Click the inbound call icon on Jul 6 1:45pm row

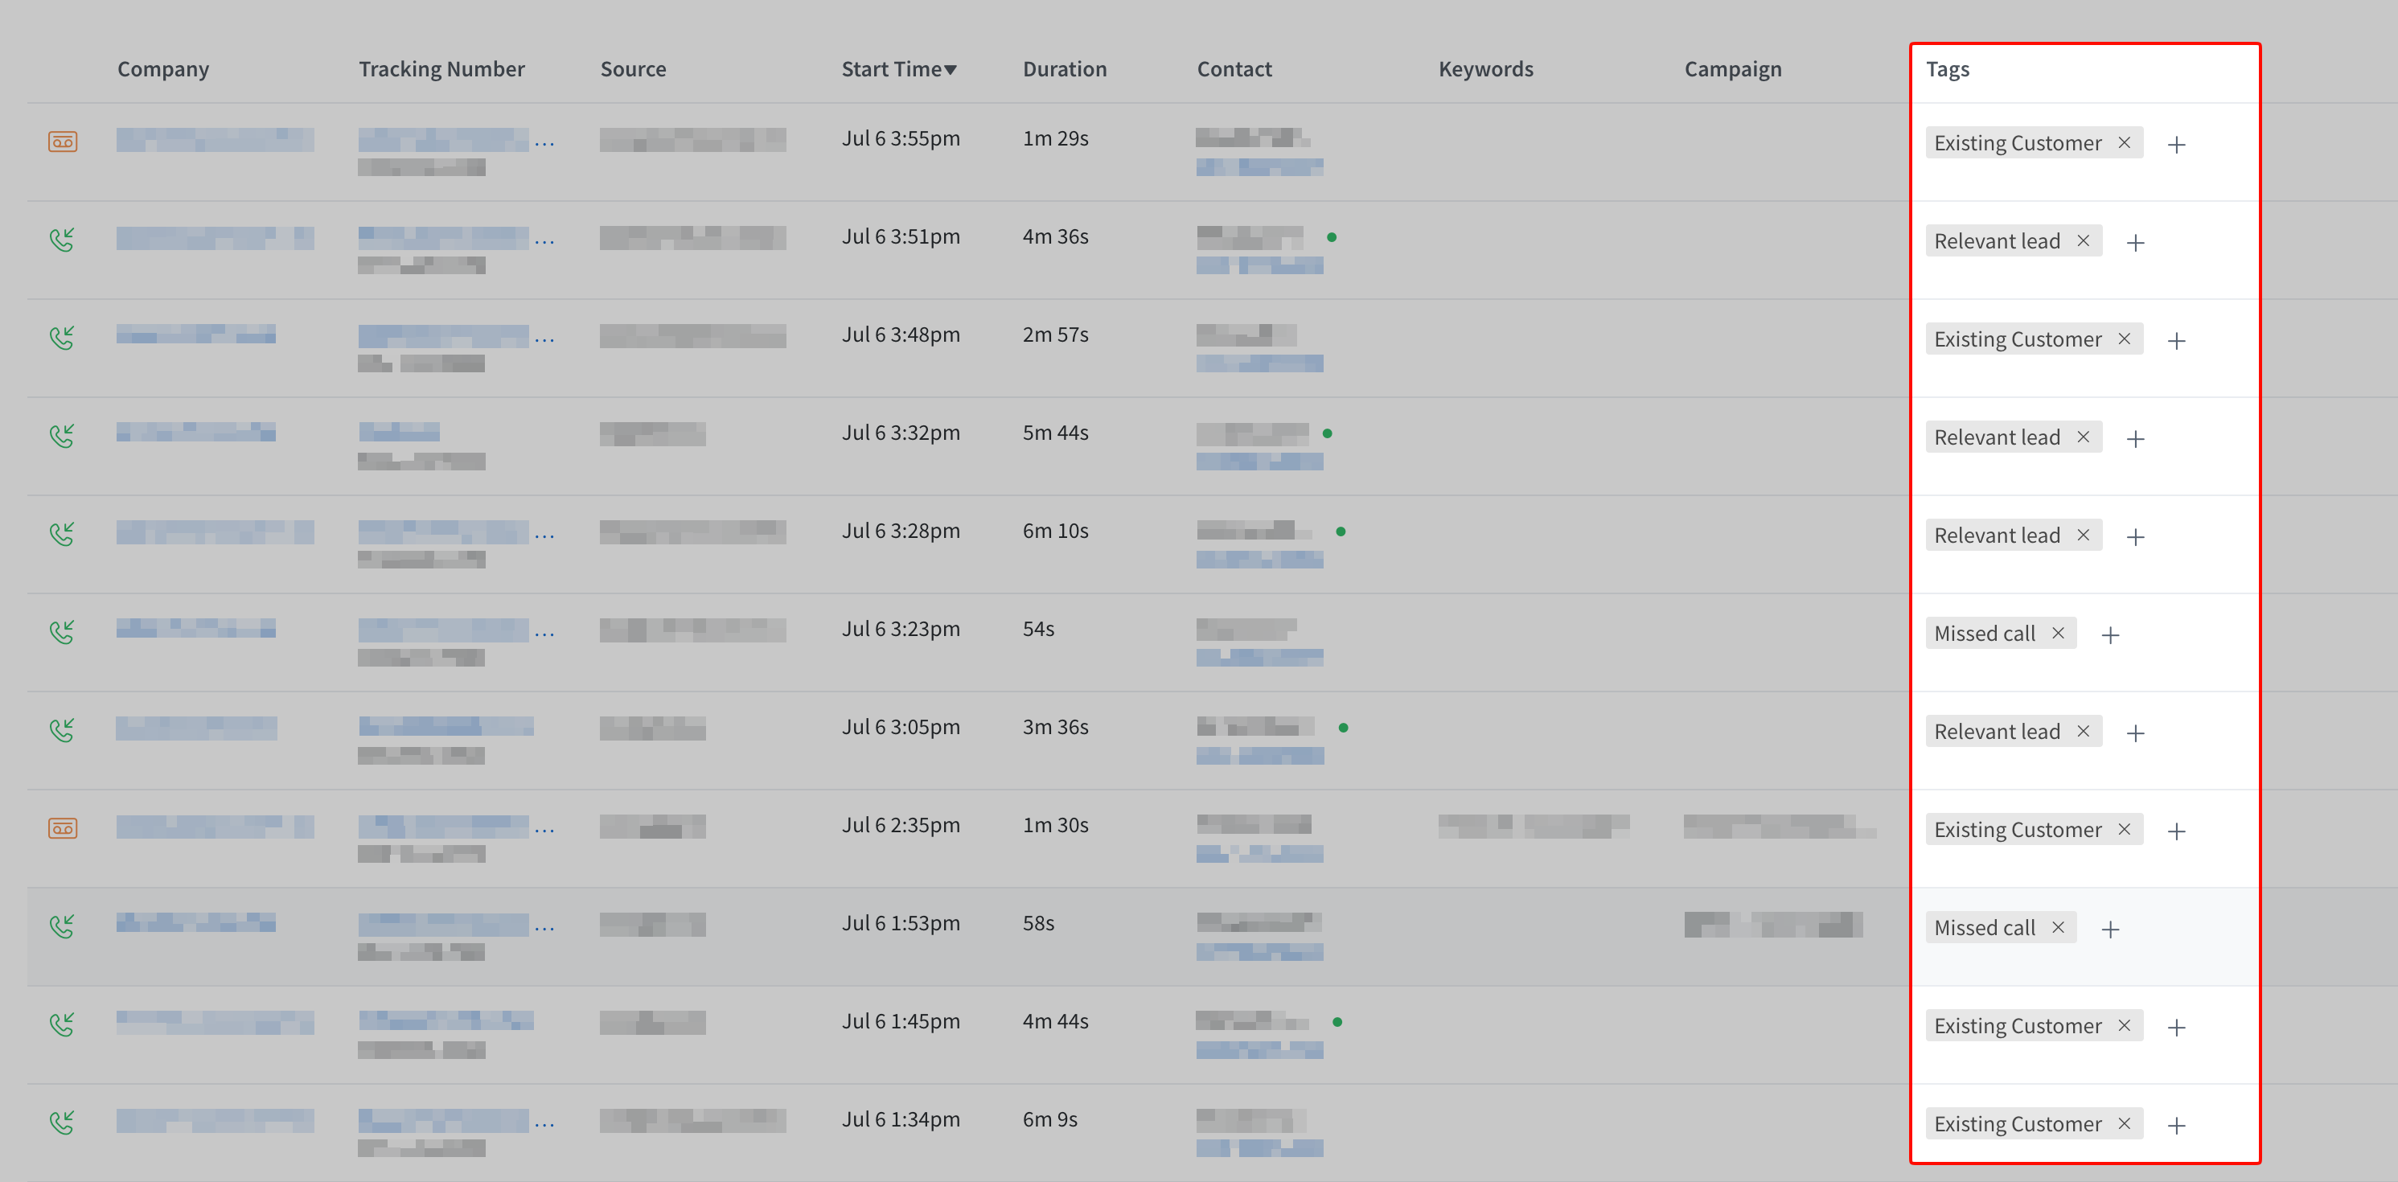pyautogui.click(x=63, y=1024)
